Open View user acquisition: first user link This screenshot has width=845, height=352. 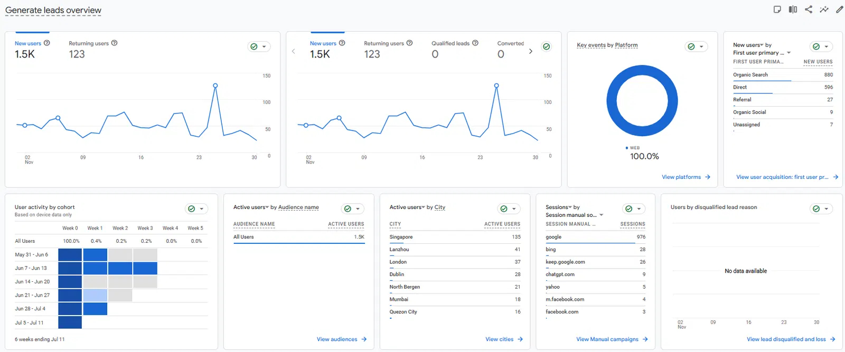tap(787, 177)
